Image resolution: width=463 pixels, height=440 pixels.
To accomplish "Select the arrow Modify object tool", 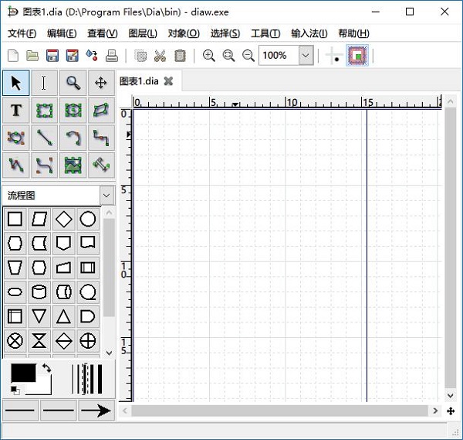I will tap(16, 83).
